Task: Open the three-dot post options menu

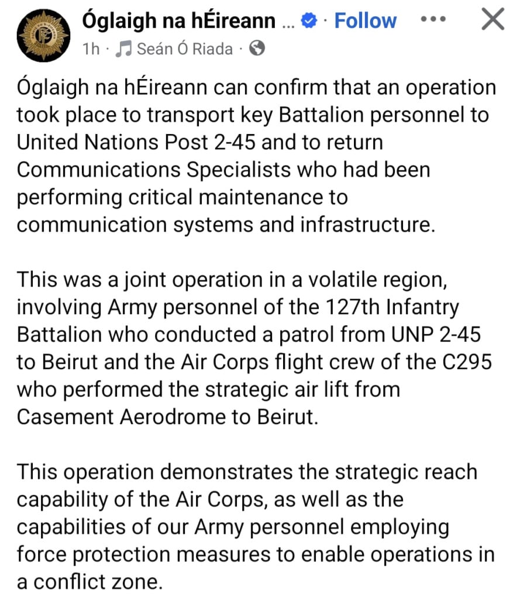Action: click(433, 19)
